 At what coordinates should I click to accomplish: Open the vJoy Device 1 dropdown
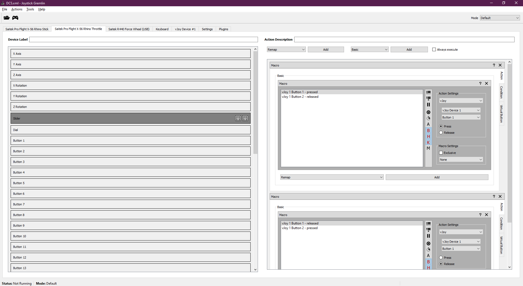461,110
